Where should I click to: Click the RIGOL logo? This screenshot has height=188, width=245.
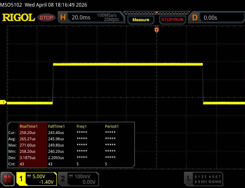tap(19, 18)
